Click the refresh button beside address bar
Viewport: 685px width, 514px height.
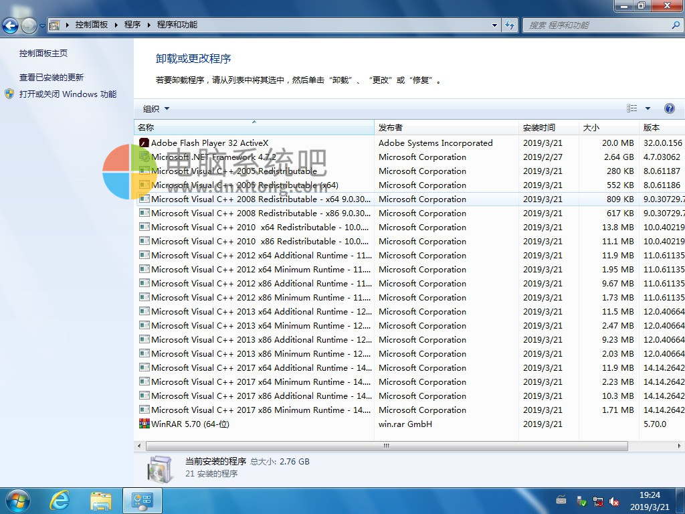(x=509, y=25)
